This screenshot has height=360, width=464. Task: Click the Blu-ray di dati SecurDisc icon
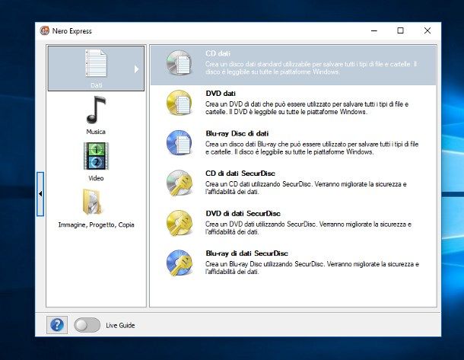coord(179,263)
